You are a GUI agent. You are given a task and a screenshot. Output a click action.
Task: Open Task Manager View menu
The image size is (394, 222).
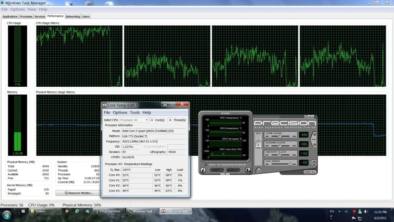tap(32, 9)
